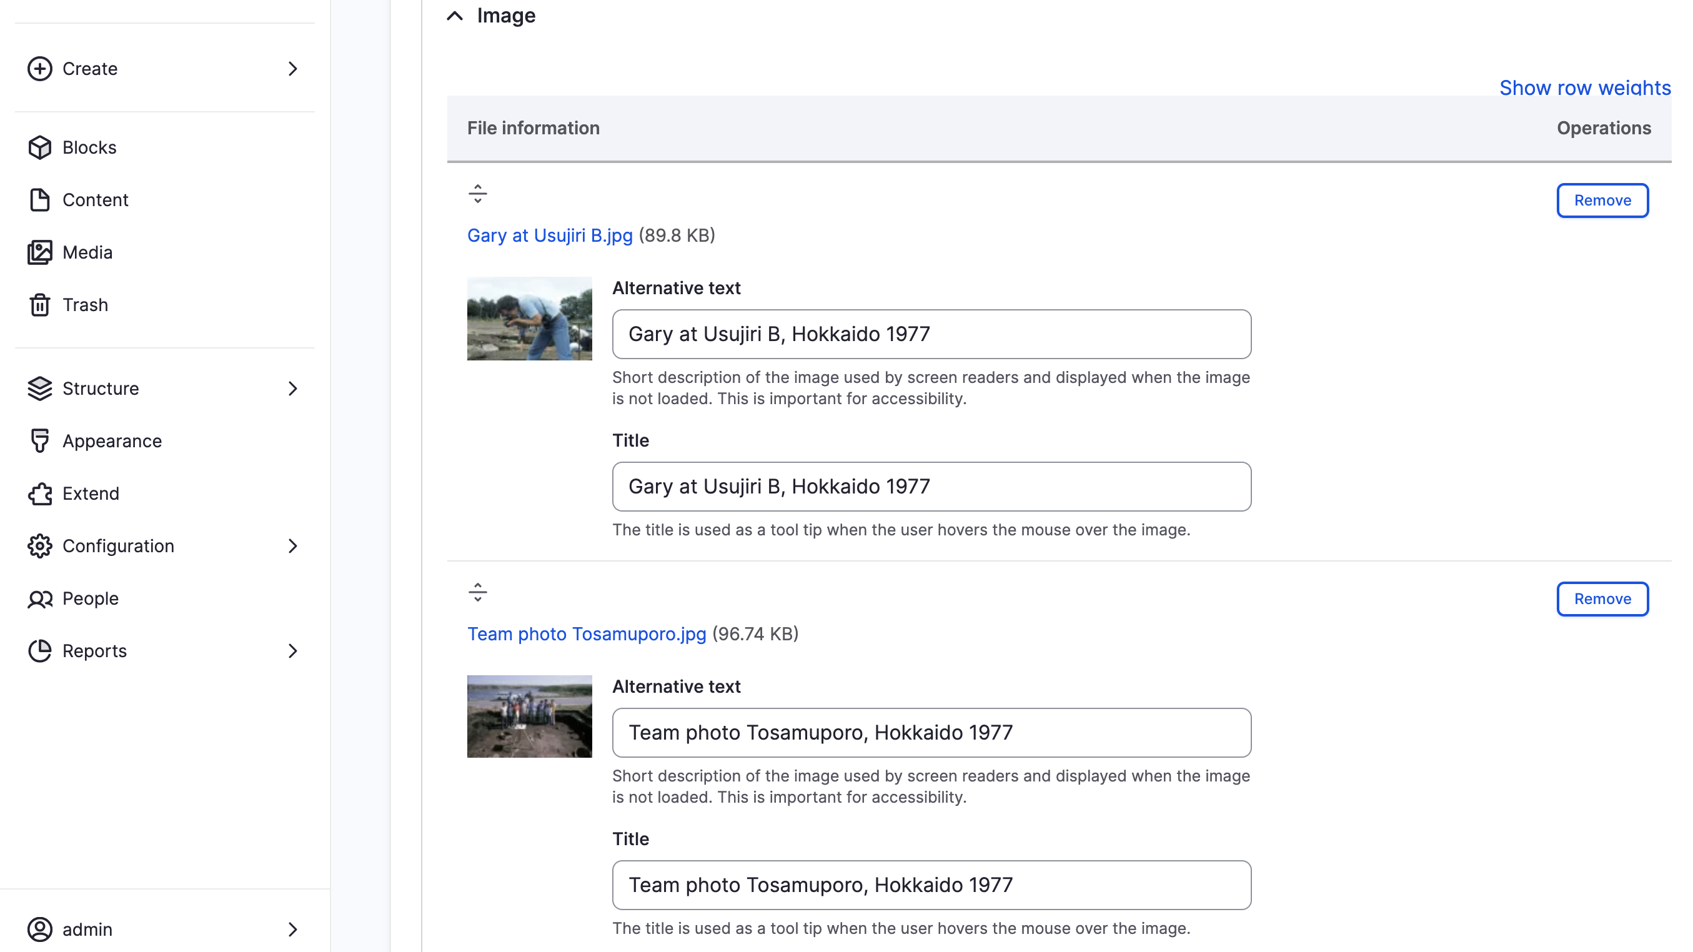
Task: Click the Content page icon
Action: click(39, 200)
